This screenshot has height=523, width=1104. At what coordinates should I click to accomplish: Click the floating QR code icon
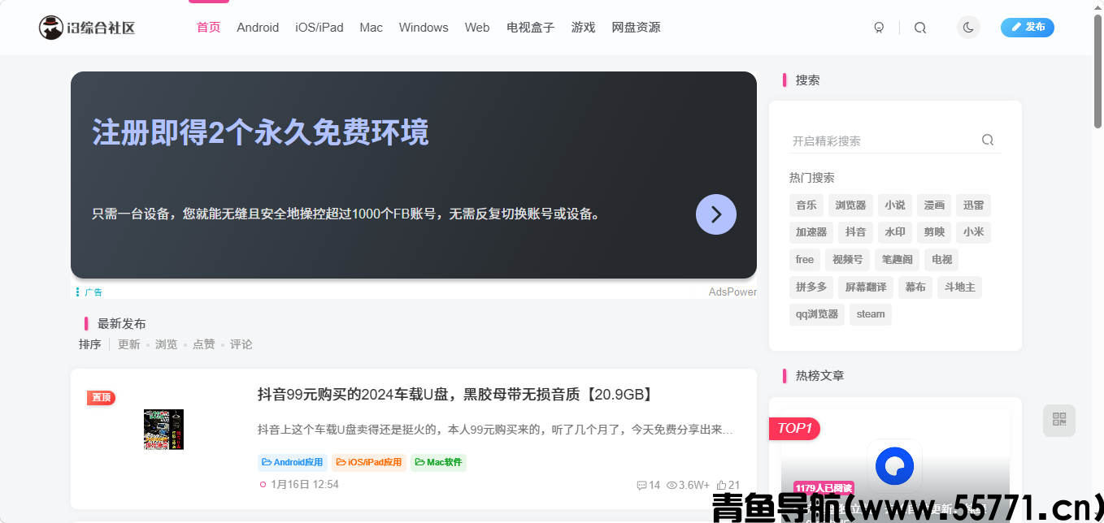pyautogui.click(x=1059, y=420)
